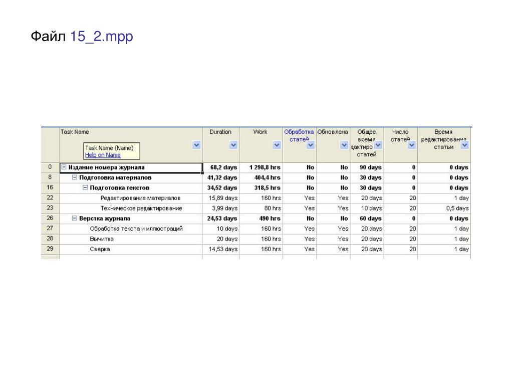The image size is (513, 385).
Task: Click the 90 days total time cell
Action: tap(367, 167)
